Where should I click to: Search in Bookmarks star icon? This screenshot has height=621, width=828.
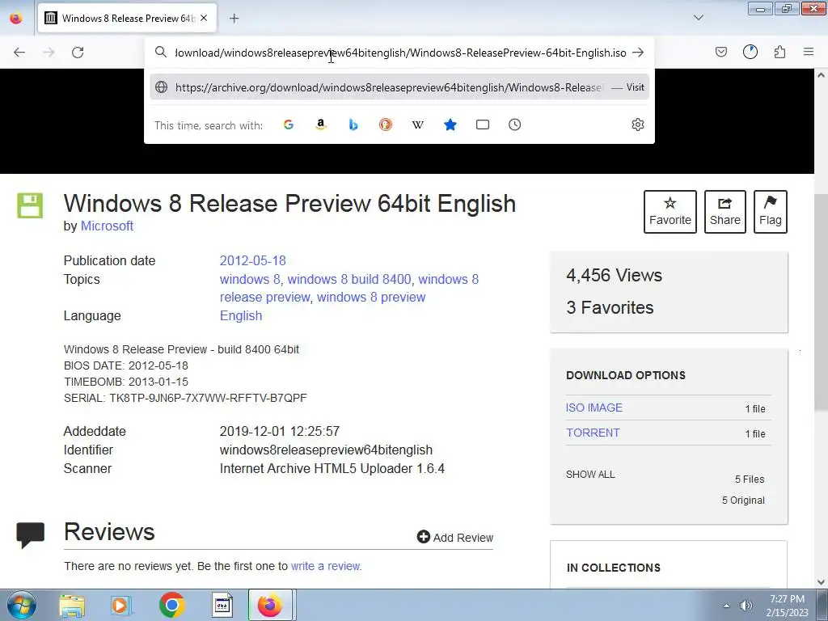[x=450, y=125]
